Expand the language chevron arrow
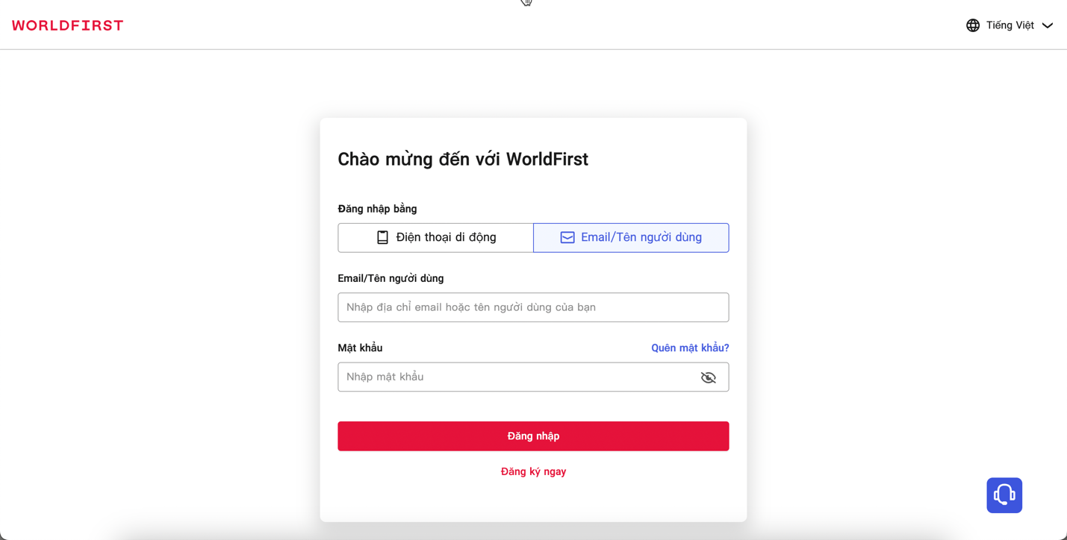Image resolution: width=1067 pixels, height=540 pixels. (x=1048, y=25)
